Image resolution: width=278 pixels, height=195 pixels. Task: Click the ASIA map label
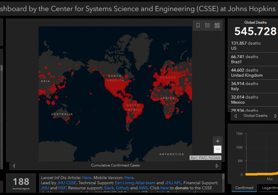coord(45,81)
